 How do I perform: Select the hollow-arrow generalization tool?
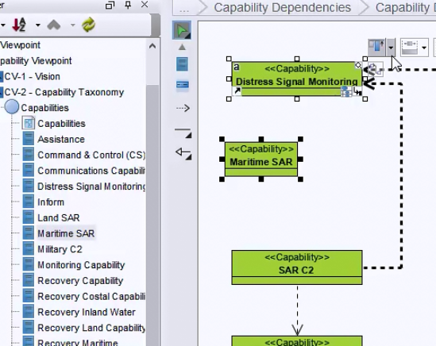[183, 154]
